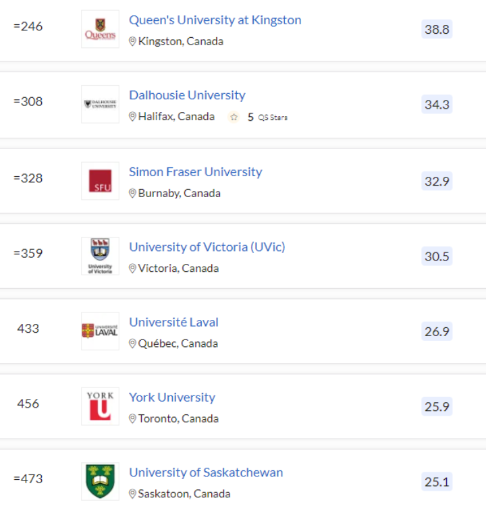
Task: Open the Dalhousie University link
Action: tap(187, 95)
